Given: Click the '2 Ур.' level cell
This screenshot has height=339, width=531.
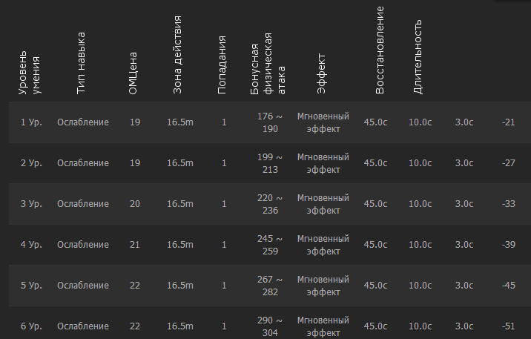Looking at the screenshot, I should click(30, 163).
